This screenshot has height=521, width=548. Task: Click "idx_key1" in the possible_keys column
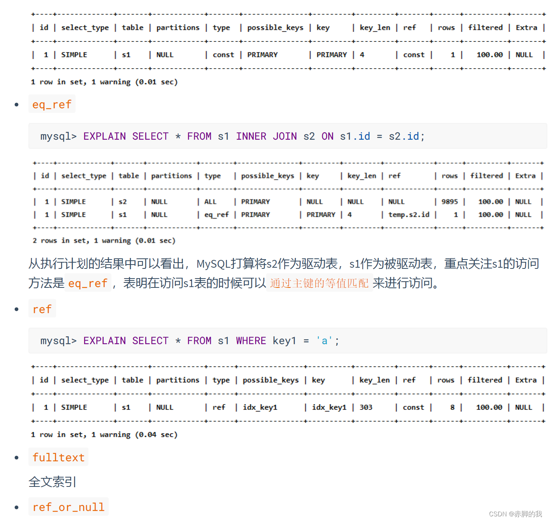click(x=260, y=407)
